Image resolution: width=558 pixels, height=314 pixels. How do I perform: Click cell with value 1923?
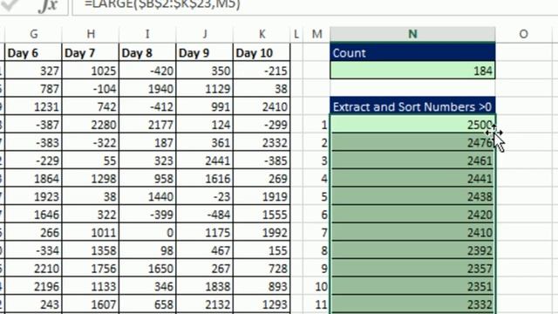[33, 196]
